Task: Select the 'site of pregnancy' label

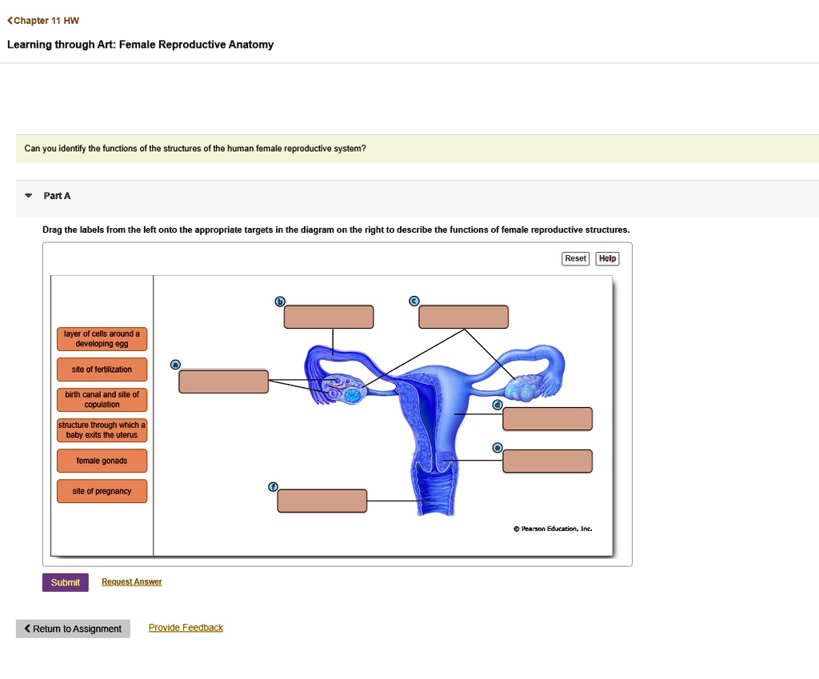Action: 102,491
